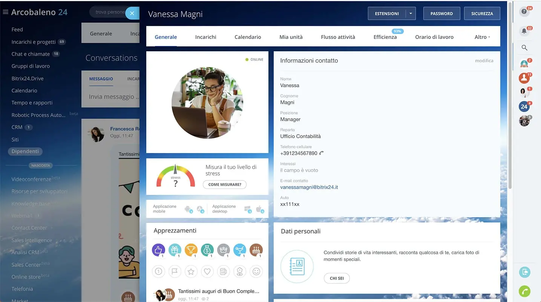Click the outlined beer mug appreciation icon
Screen dimensions: 541x302
tap(224, 271)
